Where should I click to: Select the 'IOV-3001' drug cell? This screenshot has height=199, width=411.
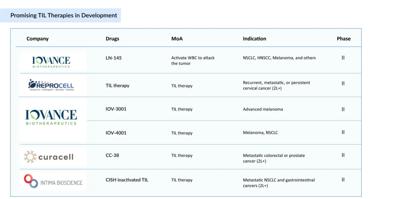click(116, 109)
